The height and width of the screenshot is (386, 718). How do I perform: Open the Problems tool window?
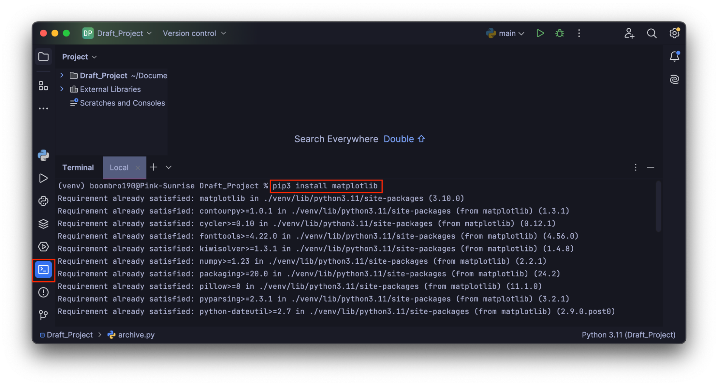coord(43,293)
